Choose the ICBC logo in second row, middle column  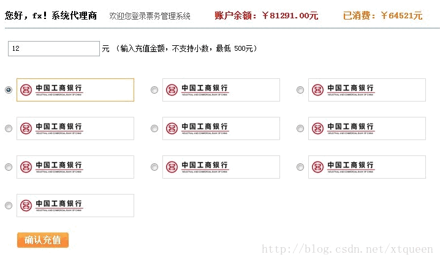tap(221, 128)
